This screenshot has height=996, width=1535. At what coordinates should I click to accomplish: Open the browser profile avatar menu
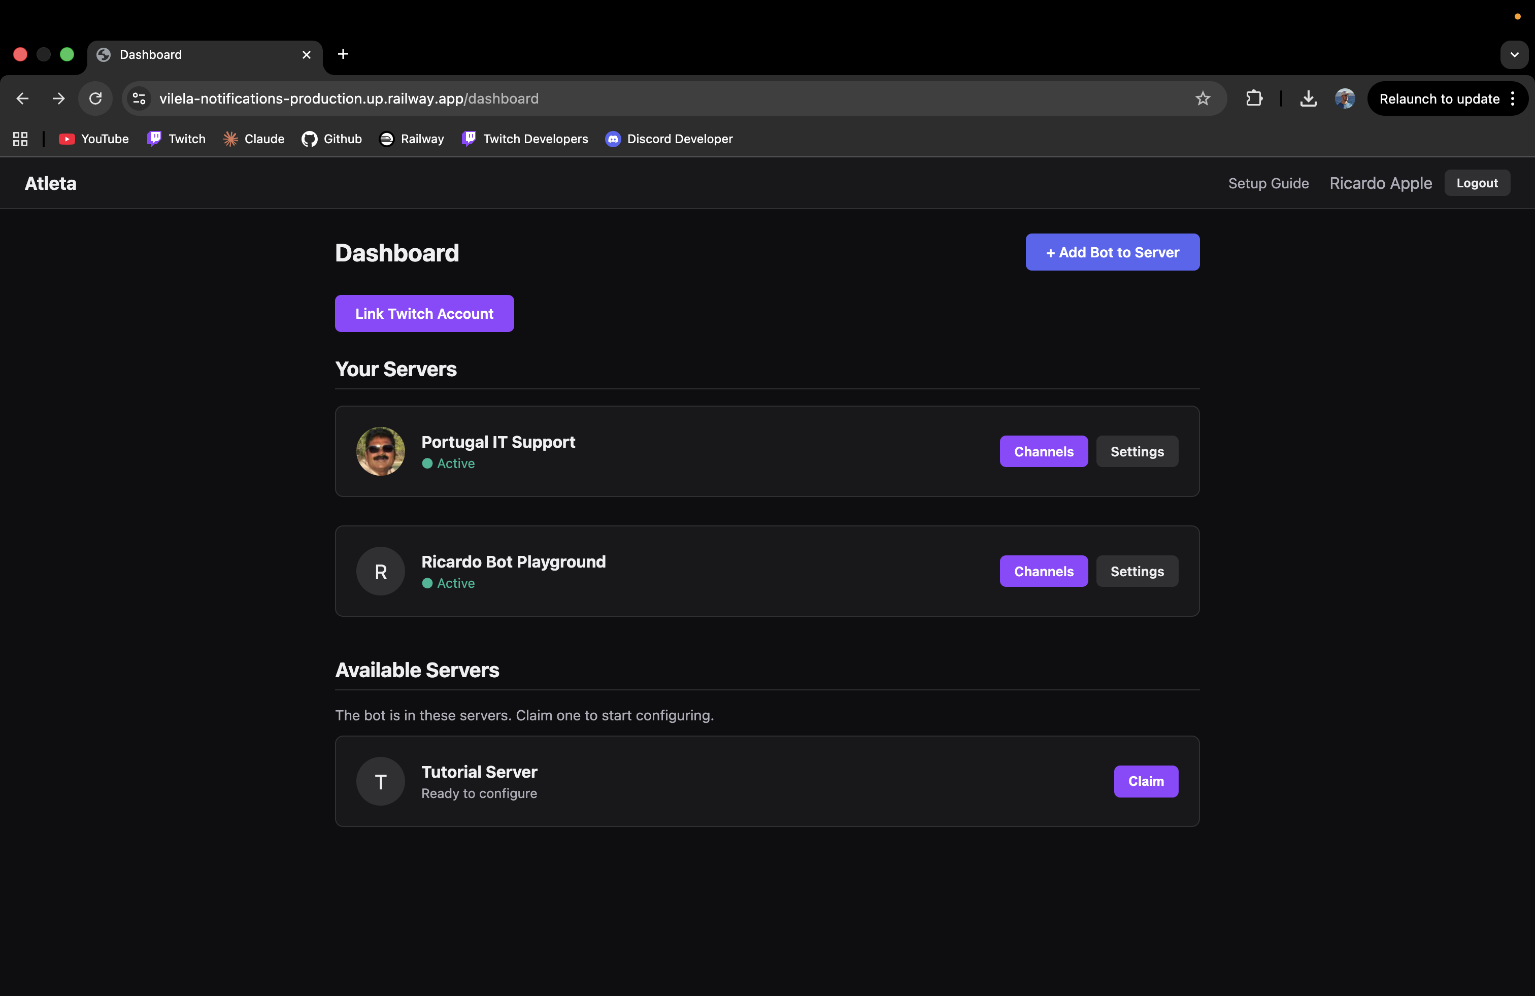pos(1344,98)
